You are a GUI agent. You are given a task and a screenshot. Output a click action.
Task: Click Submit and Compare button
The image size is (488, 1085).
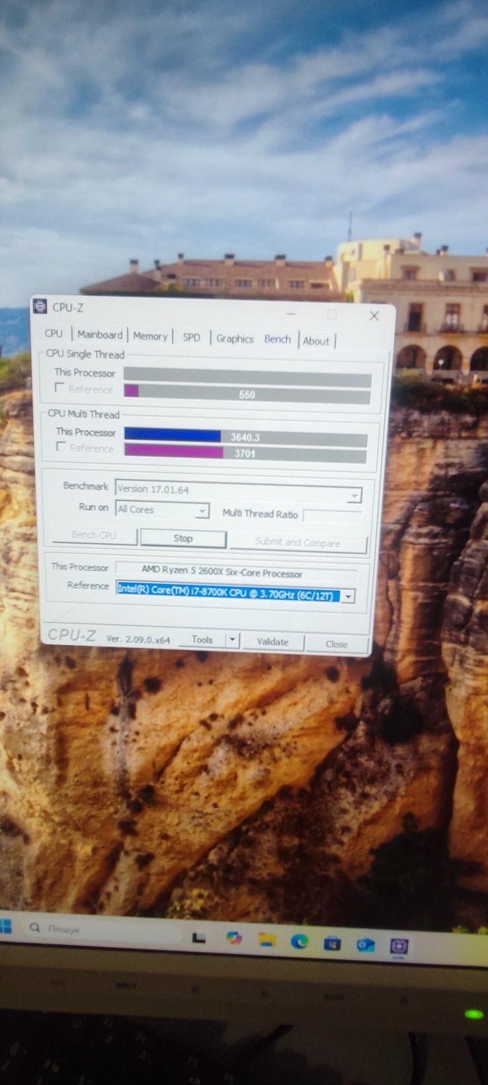click(x=298, y=542)
